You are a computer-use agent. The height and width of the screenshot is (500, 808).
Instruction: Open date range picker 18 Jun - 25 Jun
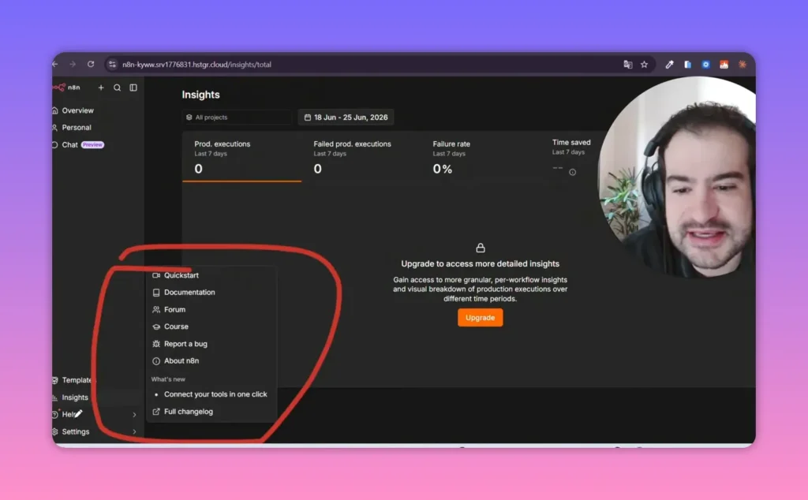point(346,118)
